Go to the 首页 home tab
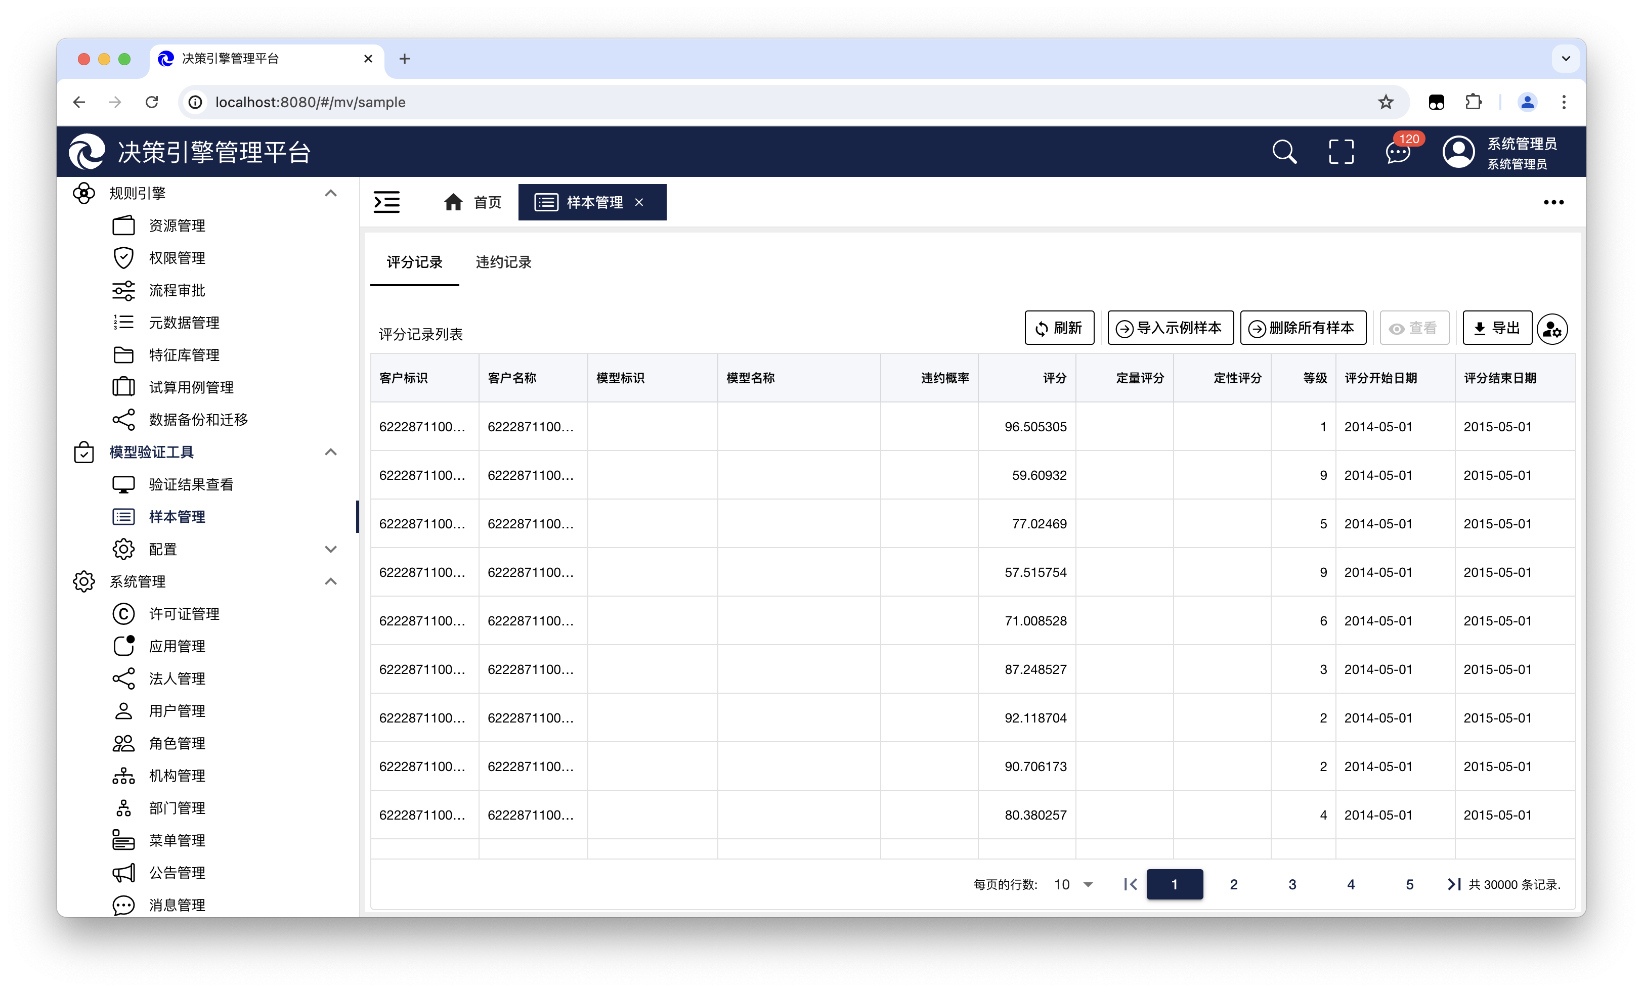 [x=473, y=202]
